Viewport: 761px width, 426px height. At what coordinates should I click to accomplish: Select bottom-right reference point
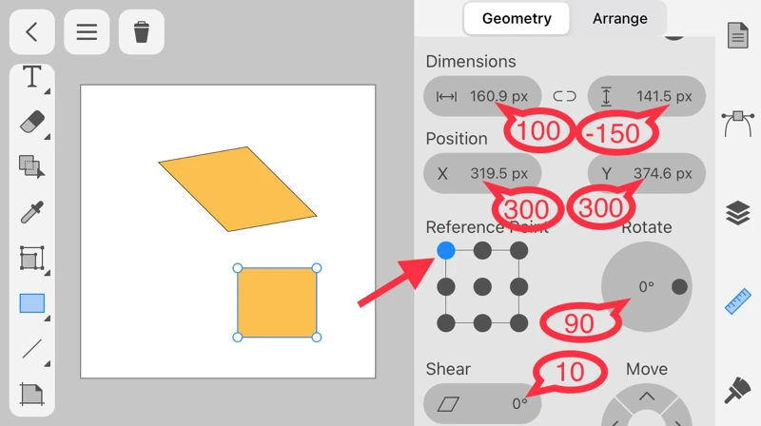[x=518, y=323]
